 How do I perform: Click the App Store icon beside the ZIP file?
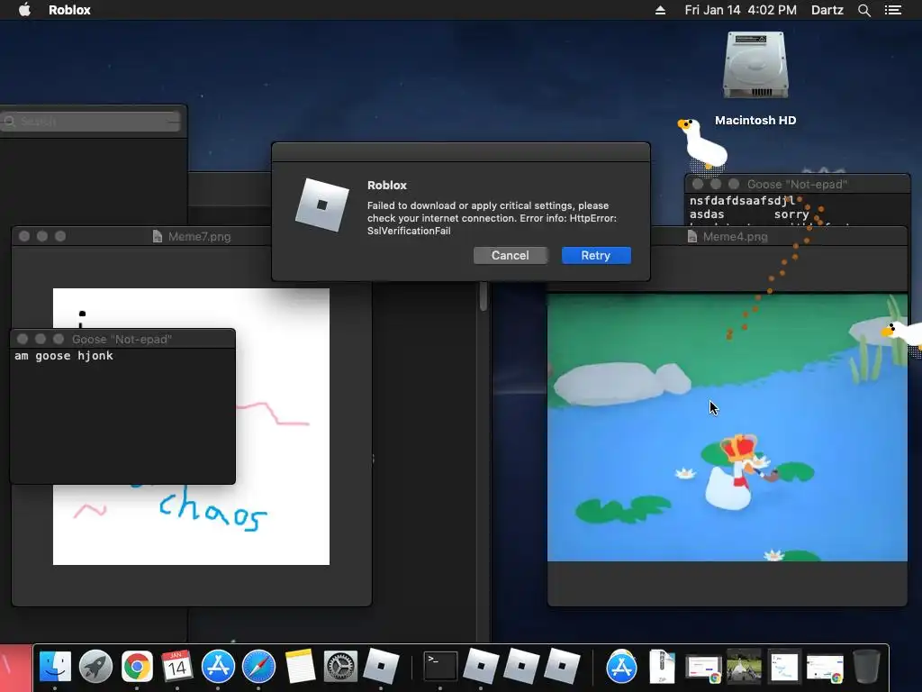click(x=621, y=667)
